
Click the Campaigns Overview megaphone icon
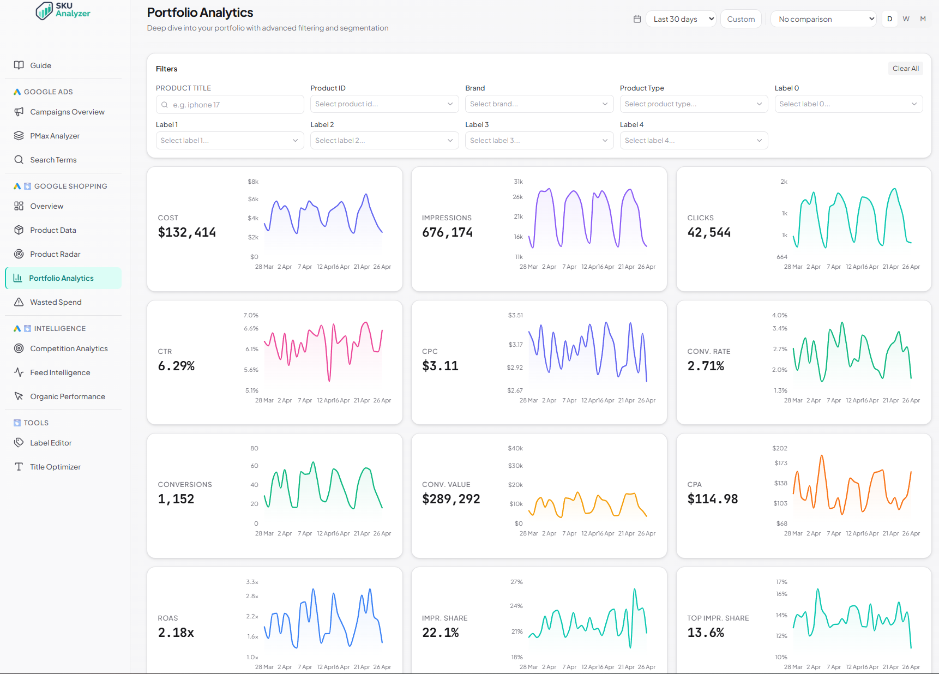[19, 112]
